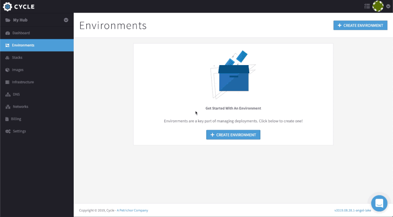This screenshot has width=393, height=217.
Task: Expand the account dropdown arrow beside avatar
Action: [388, 7]
